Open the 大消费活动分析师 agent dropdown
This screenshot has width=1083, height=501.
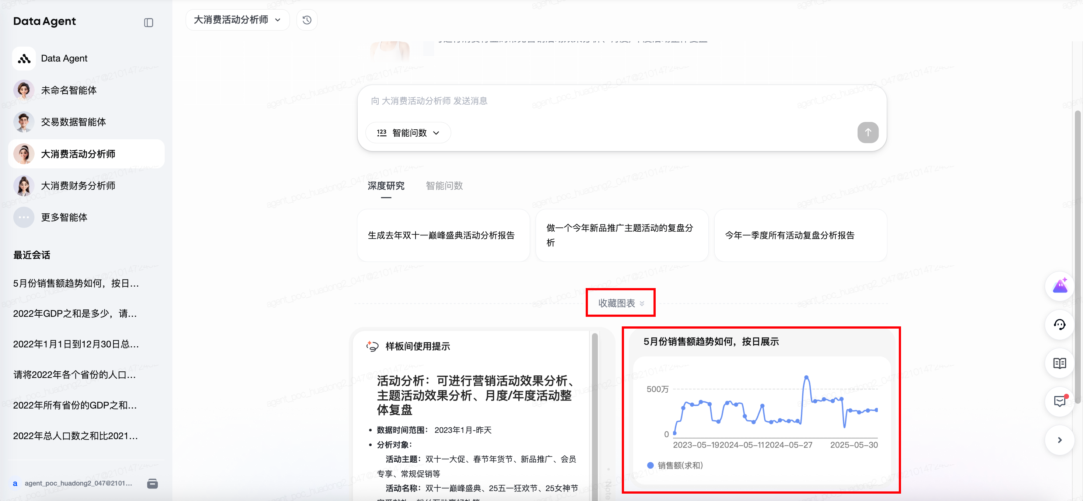point(237,20)
